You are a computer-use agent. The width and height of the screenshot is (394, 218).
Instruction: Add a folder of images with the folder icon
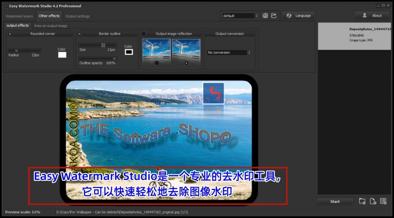tap(362, 201)
